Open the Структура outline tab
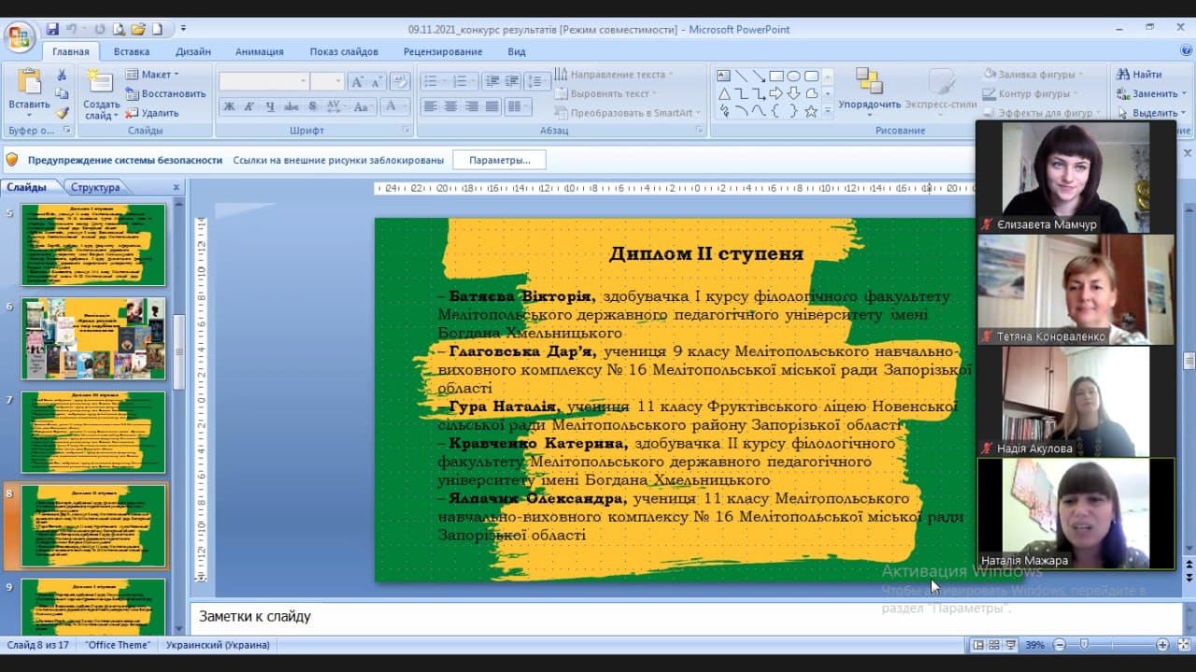Screen dimensions: 1196x672 95,187
